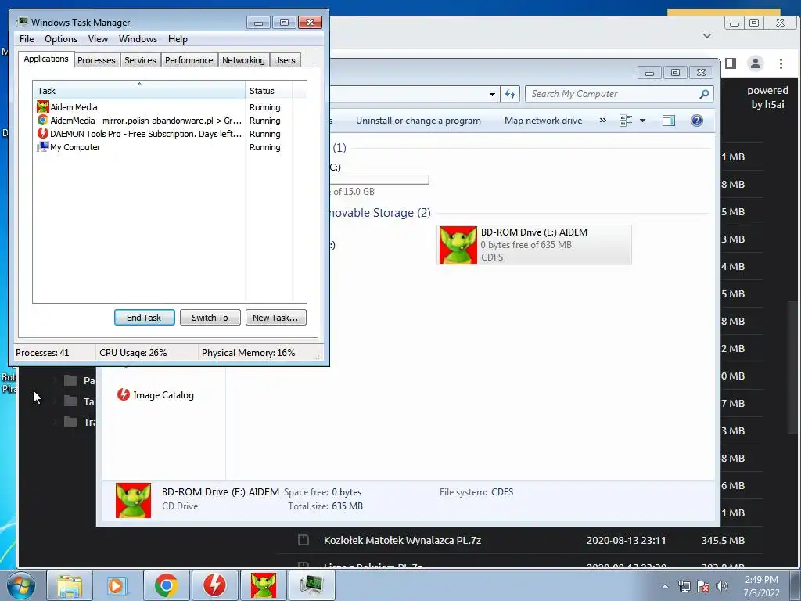801x601 pixels.
Task: Click Switch To button
Action: point(210,318)
